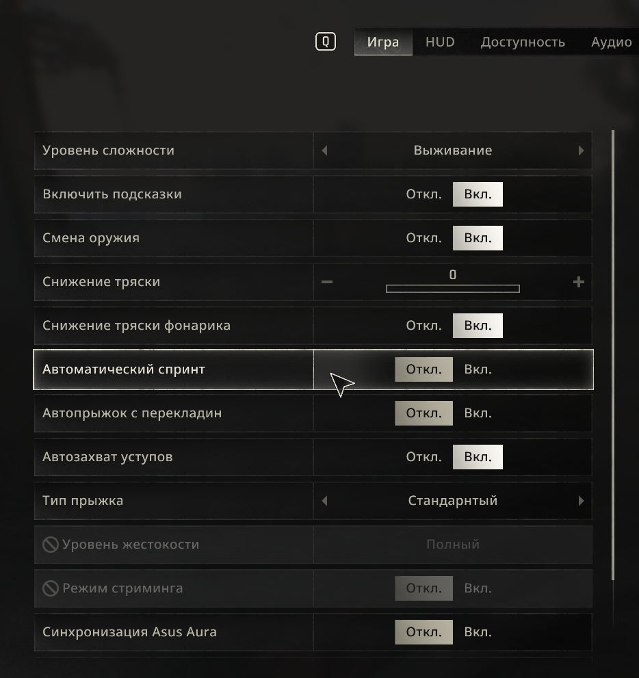The height and width of the screenshot is (678, 639).
Task: Choose previous Тип прыжка with left arrow
Action: pos(325,501)
